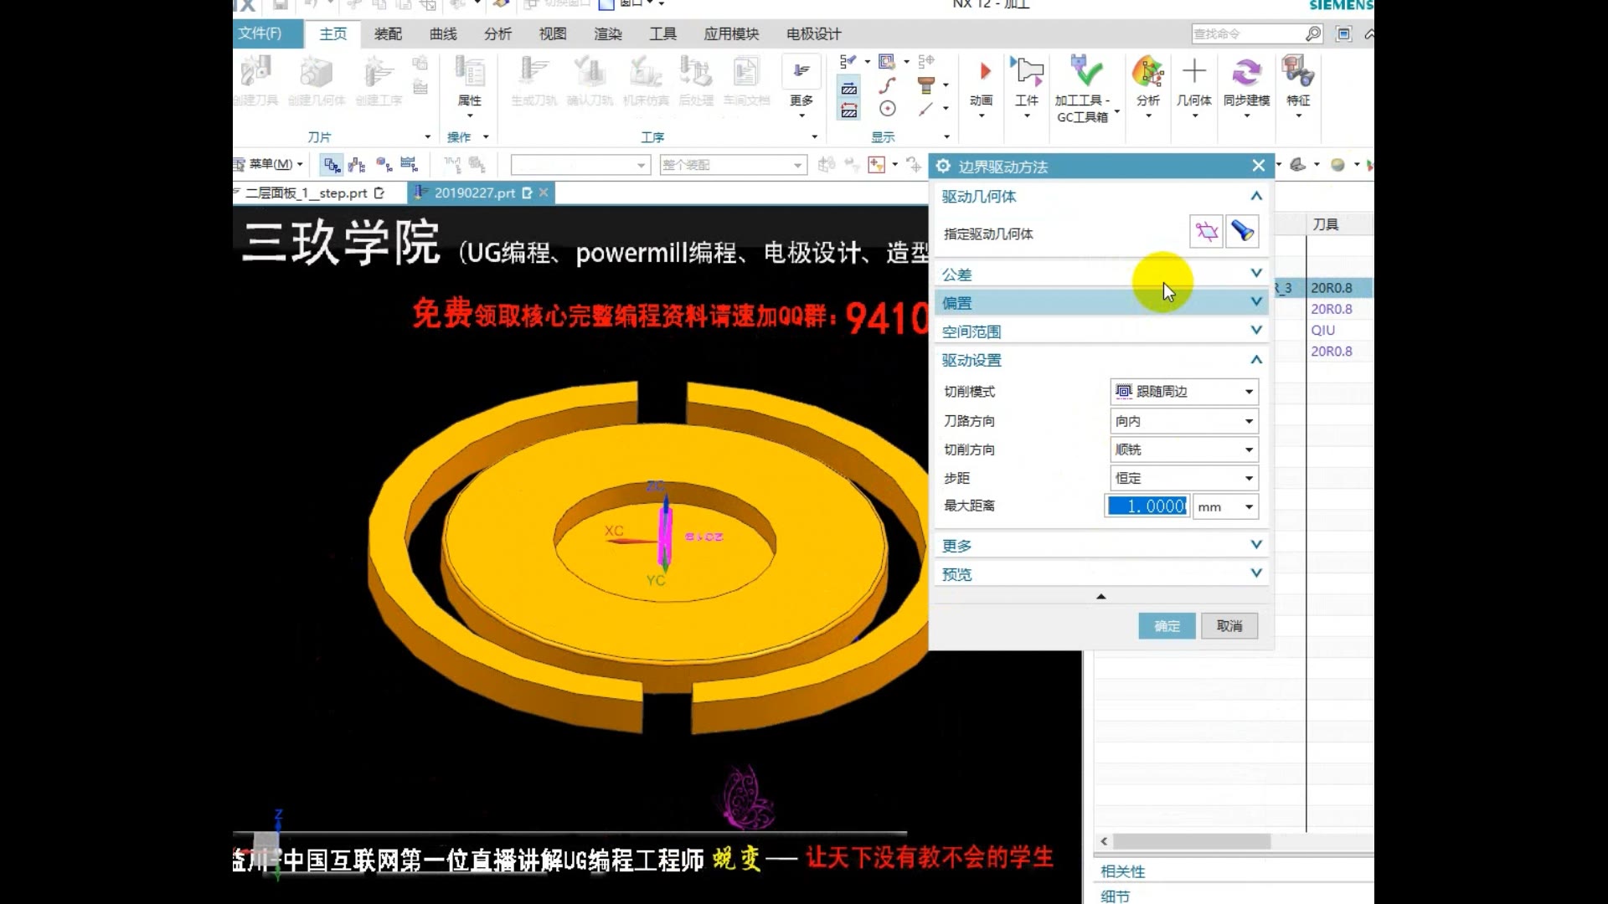
Task: Click the select drive geometry icon
Action: [x=1206, y=232]
